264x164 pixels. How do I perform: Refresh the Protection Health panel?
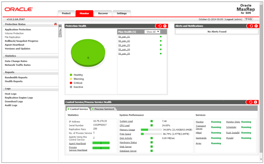[160, 26]
